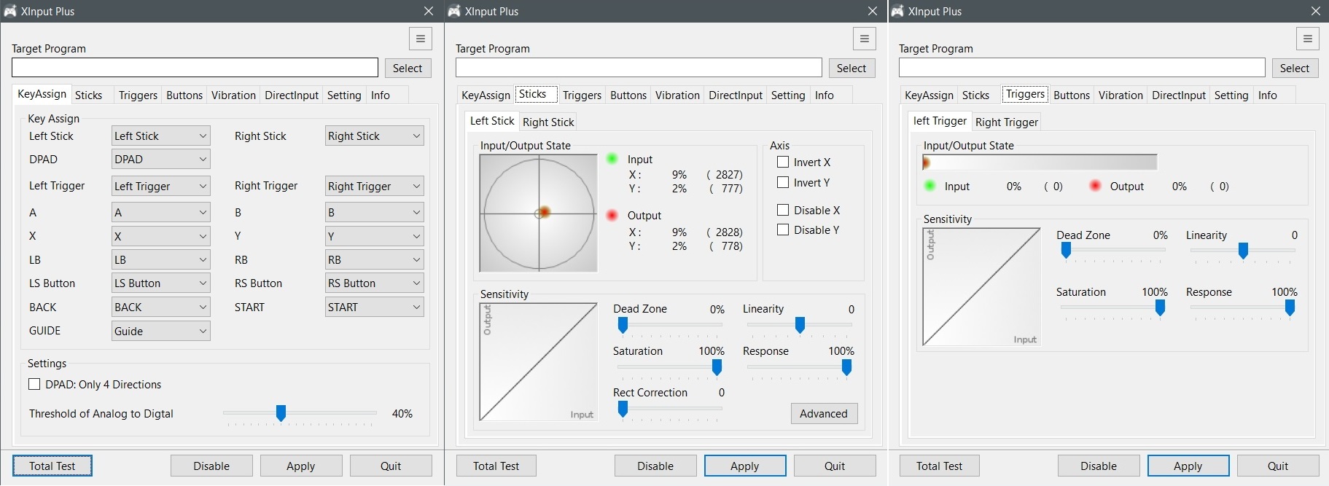
Task: Open the Right Stick assignment dropdown
Action: point(375,136)
